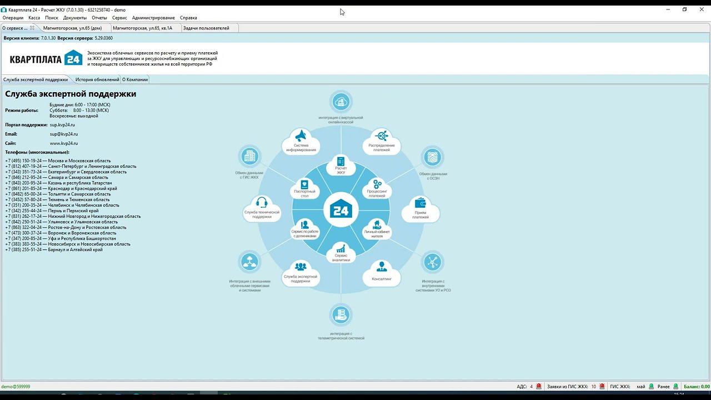Open the Справка menu
This screenshot has height=400, width=711.
tap(188, 18)
